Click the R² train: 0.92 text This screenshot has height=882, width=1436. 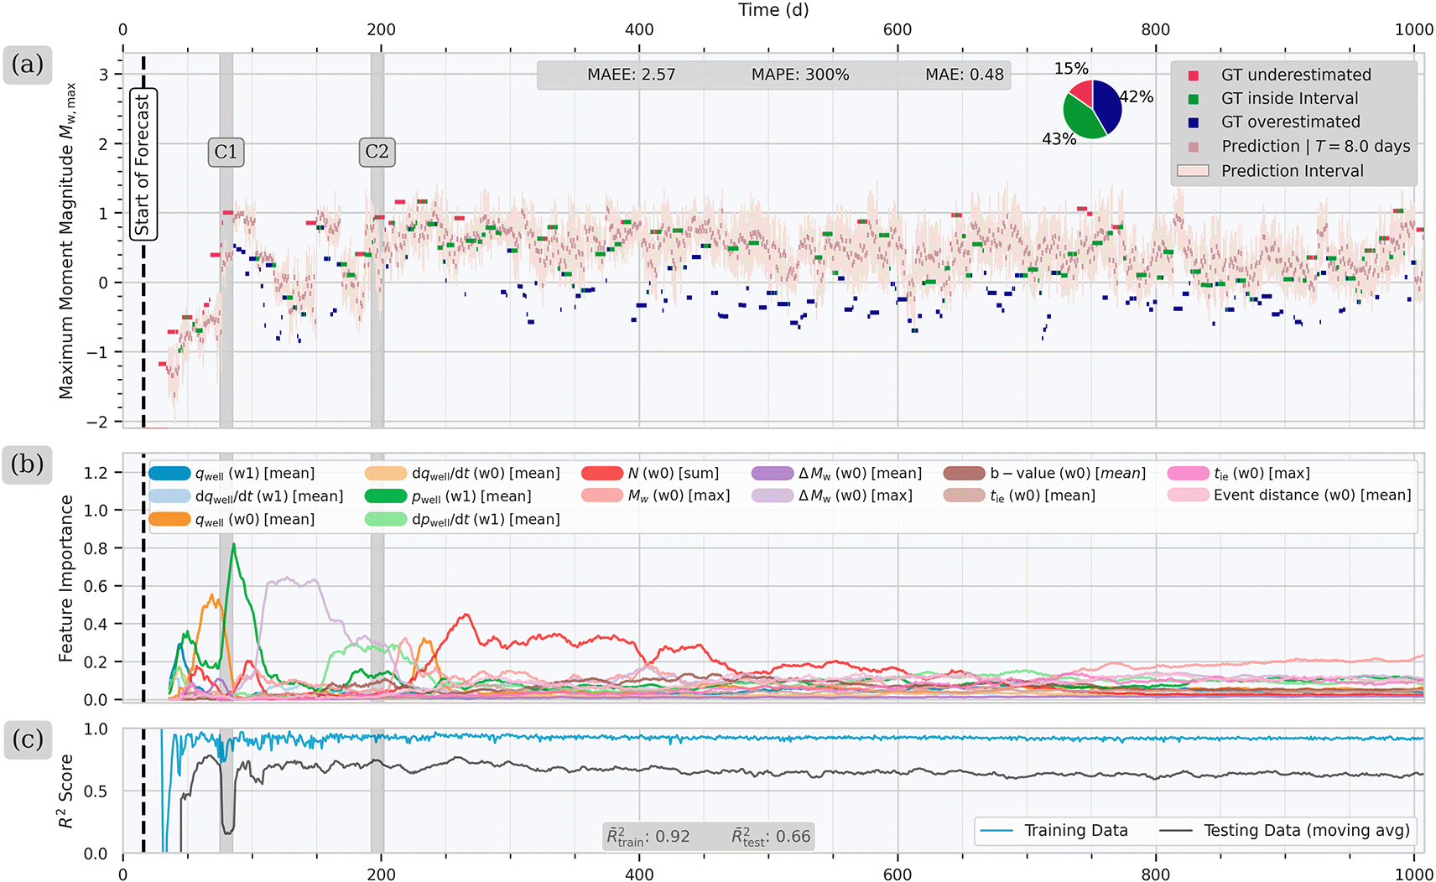point(648,836)
